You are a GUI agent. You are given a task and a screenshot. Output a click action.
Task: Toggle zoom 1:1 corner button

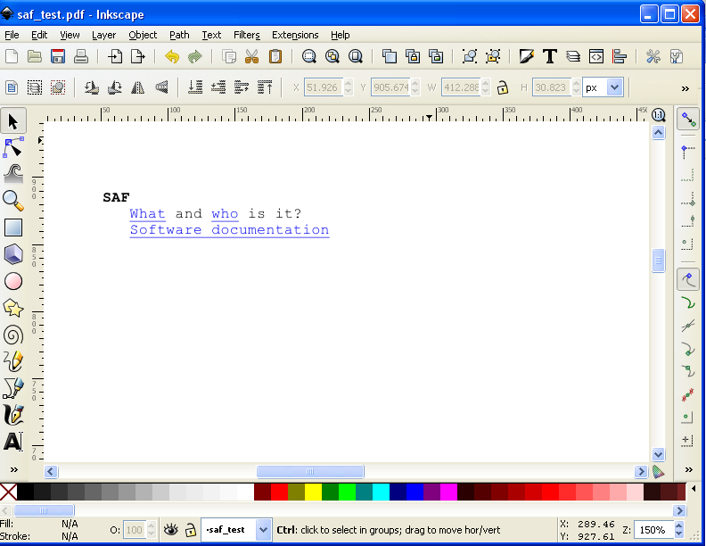tap(658, 115)
